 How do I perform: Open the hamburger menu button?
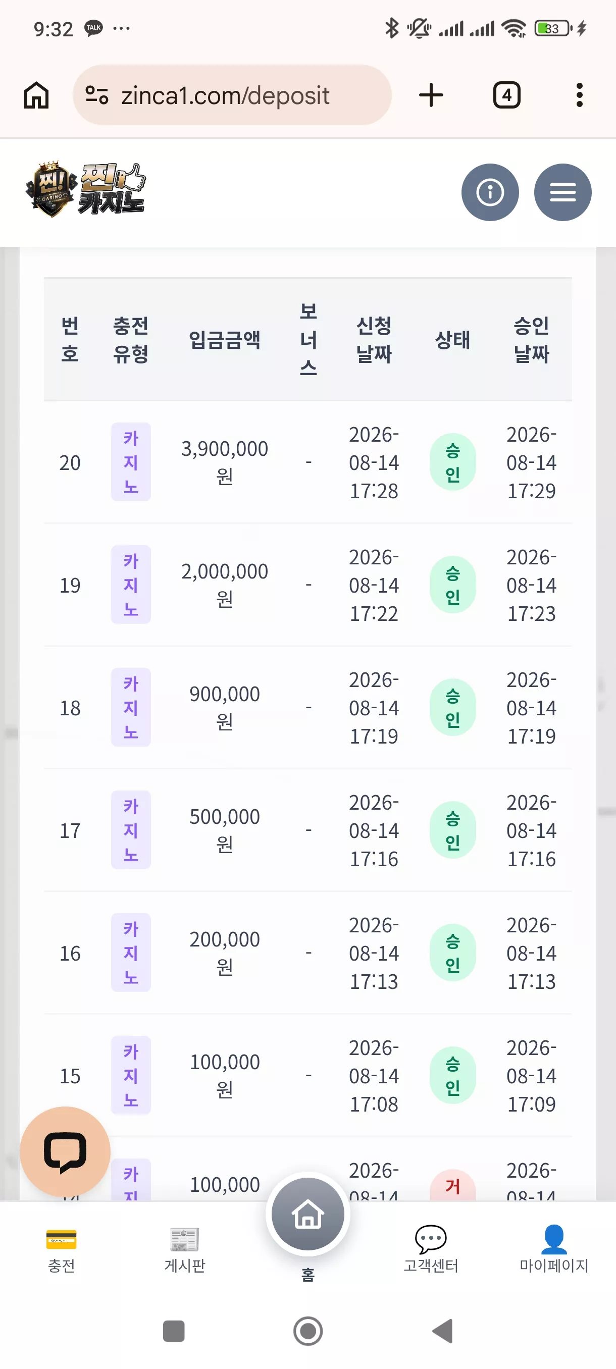pyautogui.click(x=562, y=192)
